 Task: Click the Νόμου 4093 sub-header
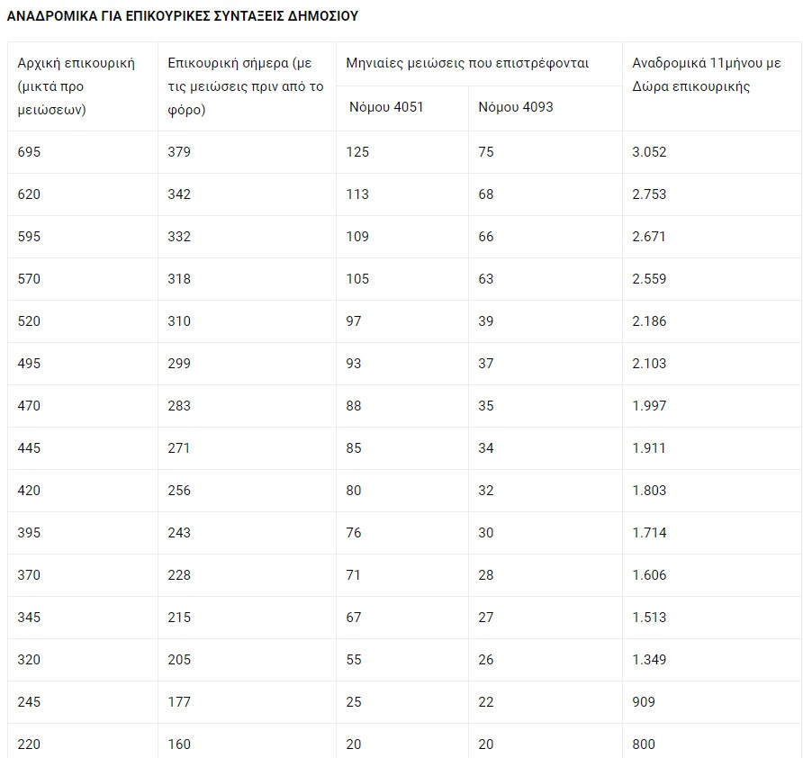click(516, 107)
